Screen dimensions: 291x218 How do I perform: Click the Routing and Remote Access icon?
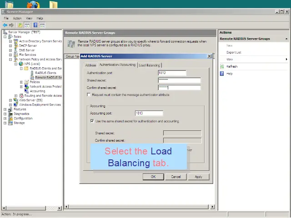pos(21,96)
